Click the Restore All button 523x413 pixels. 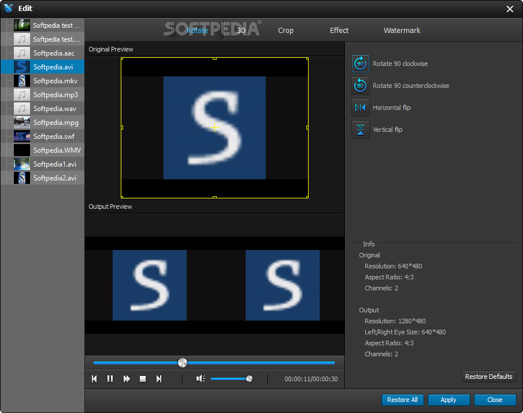402,400
